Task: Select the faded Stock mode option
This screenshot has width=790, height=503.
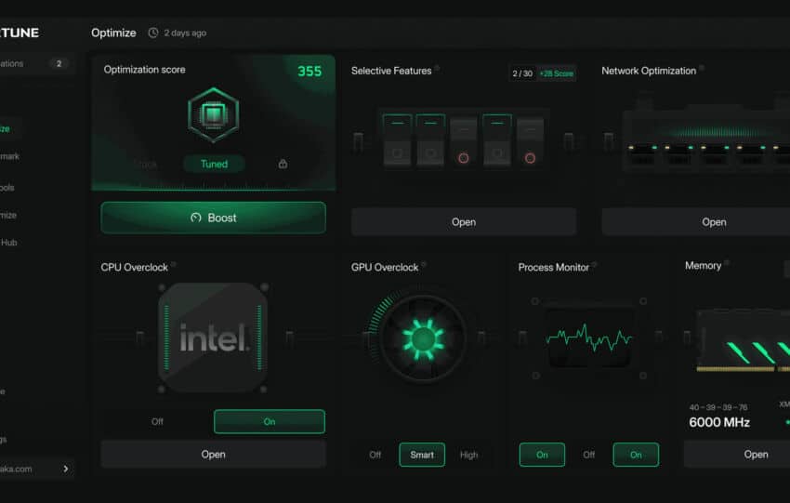Action: [146, 164]
